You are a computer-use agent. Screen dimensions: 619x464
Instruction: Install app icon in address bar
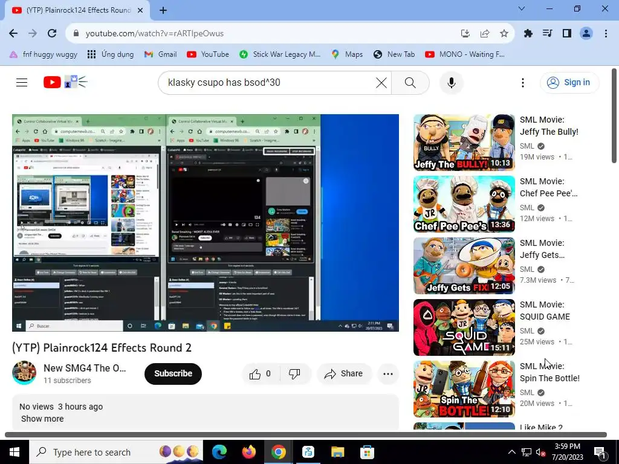(x=465, y=34)
